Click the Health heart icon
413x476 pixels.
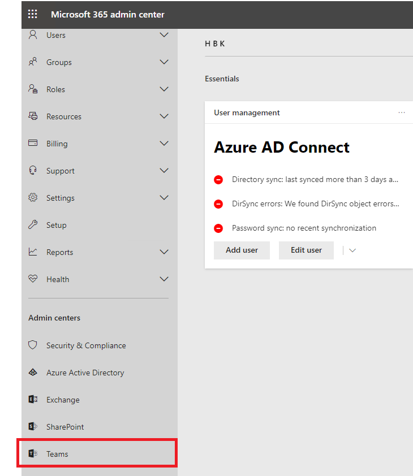click(33, 279)
